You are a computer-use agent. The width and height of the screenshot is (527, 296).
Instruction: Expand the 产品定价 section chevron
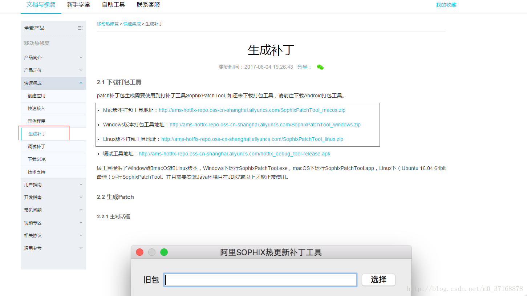click(x=81, y=70)
